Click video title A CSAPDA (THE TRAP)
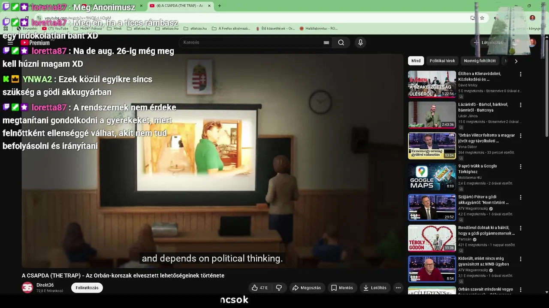 pyautogui.click(x=123, y=275)
